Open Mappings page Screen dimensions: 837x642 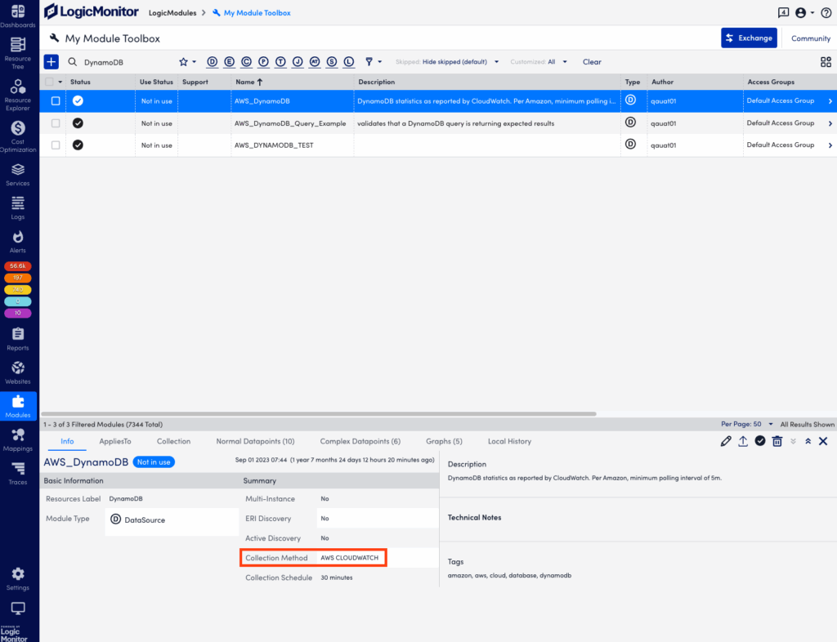click(18, 440)
